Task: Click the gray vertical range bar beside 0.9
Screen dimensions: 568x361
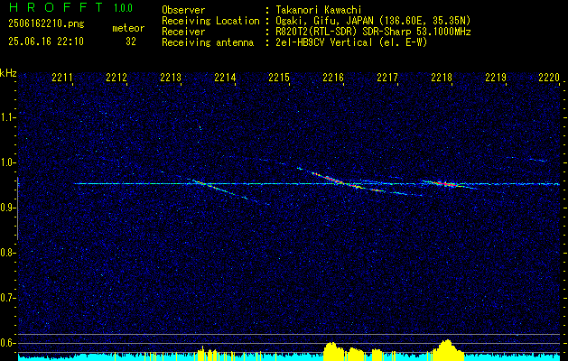Action: tap(18, 208)
